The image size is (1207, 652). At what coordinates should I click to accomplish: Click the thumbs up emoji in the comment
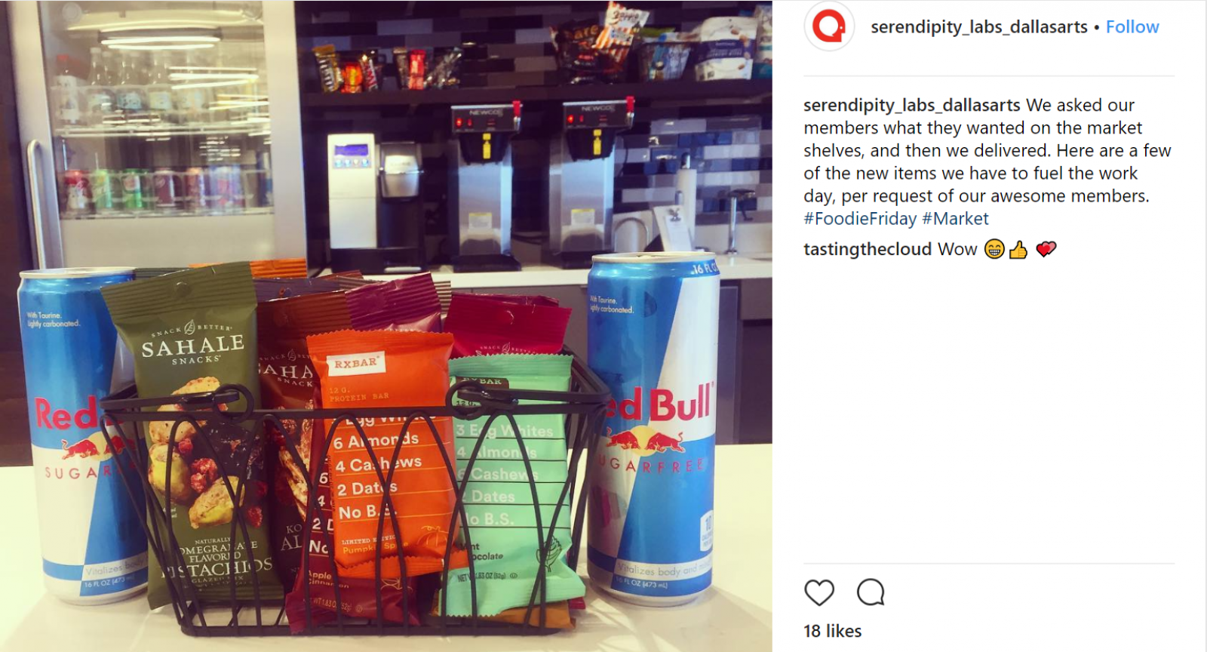[x=1018, y=249]
